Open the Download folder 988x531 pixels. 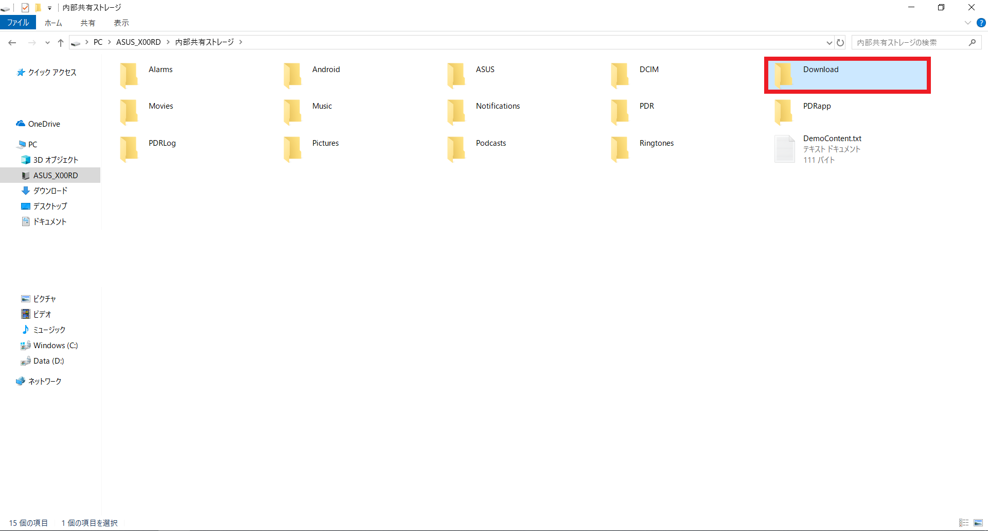click(x=821, y=70)
